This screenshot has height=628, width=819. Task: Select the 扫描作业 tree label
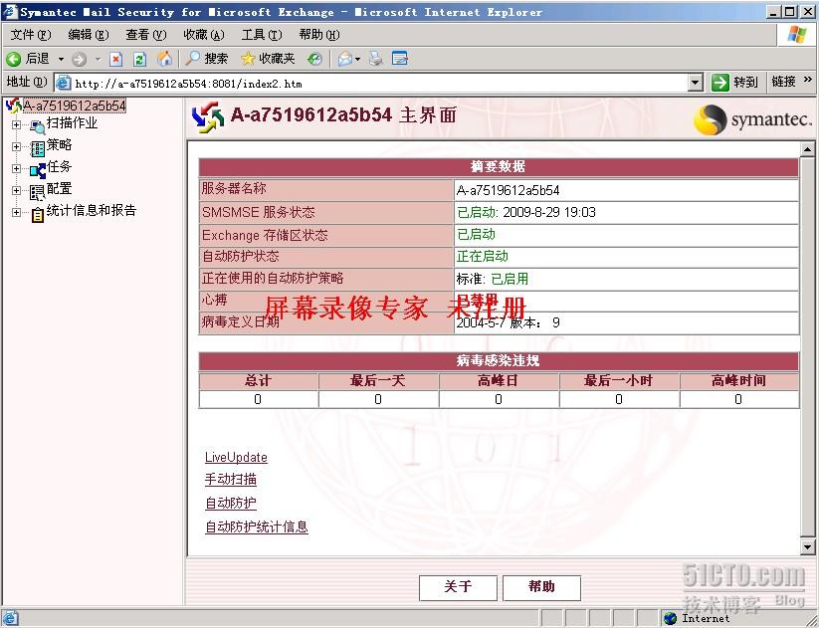tap(72, 123)
